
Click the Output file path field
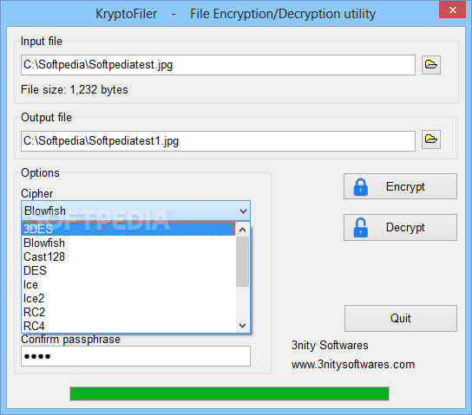[218, 141]
